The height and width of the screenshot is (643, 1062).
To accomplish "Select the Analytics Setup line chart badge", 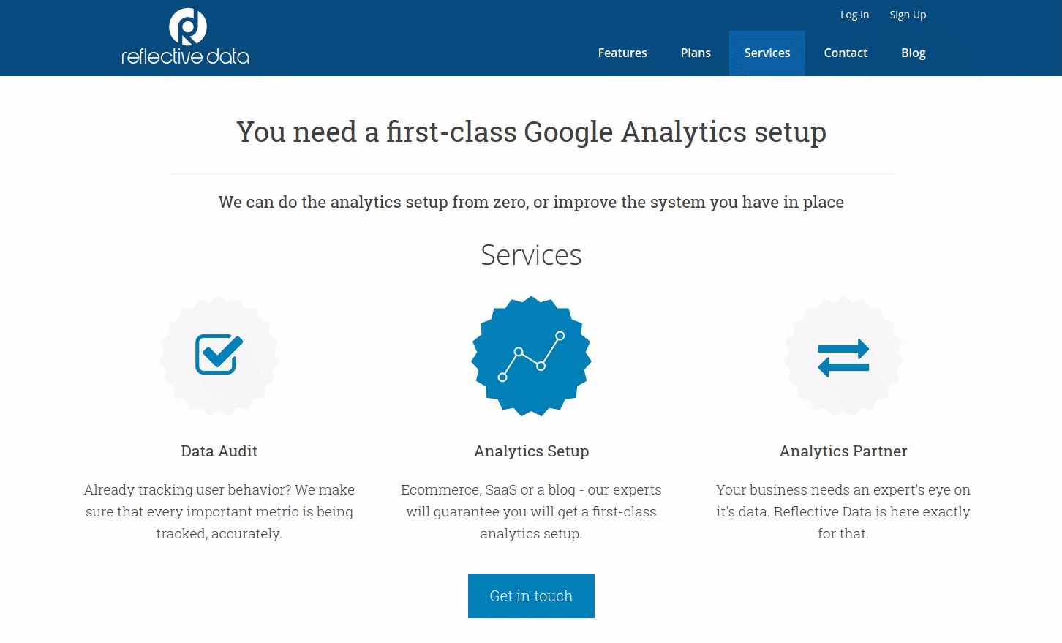I will click(x=531, y=356).
